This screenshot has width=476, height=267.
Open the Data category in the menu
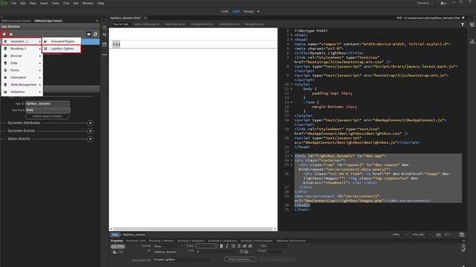point(21,63)
